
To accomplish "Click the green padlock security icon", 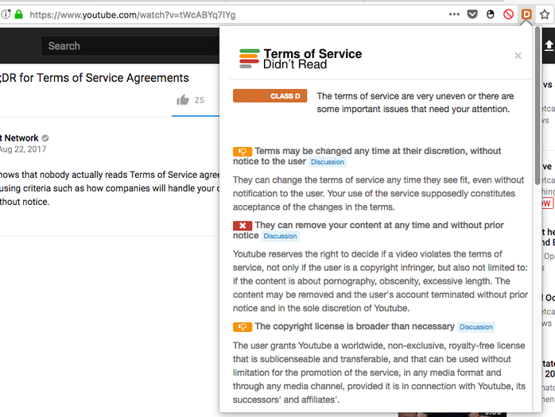I will coord(19,14).
